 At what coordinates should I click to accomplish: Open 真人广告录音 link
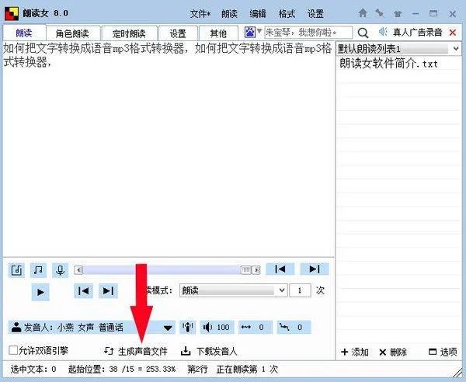coord(418,33)
